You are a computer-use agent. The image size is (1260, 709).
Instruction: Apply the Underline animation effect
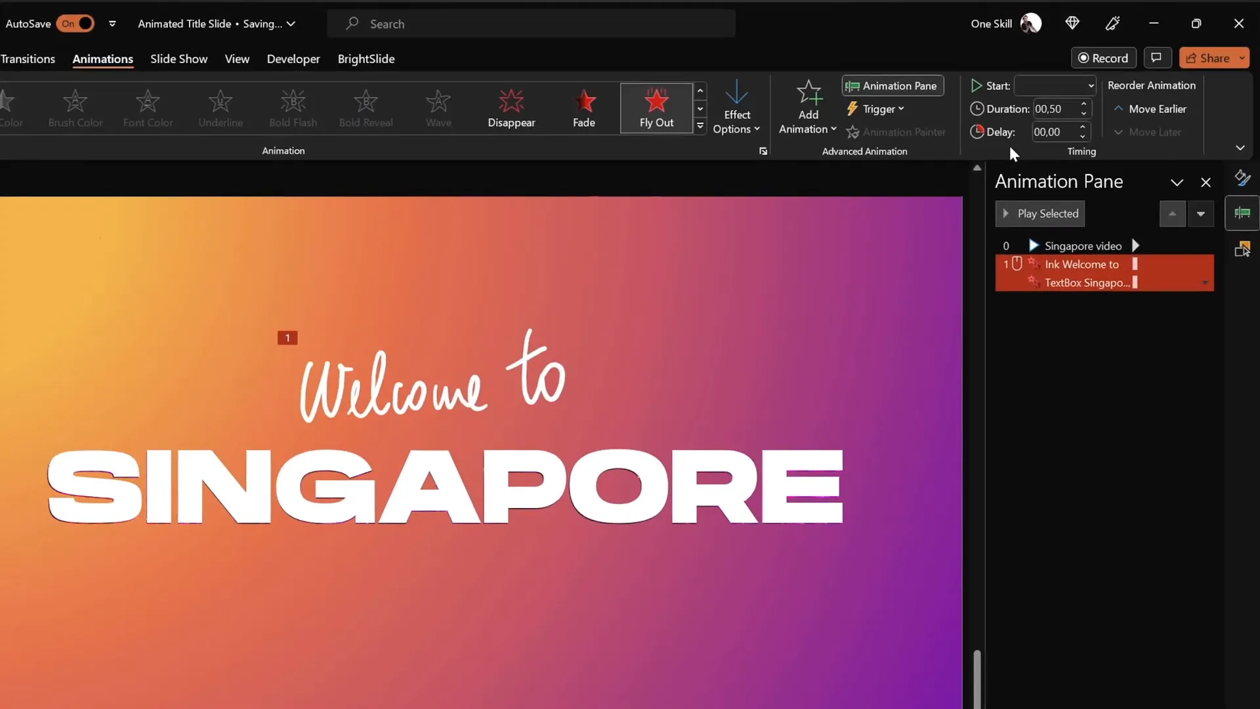(x=220, y=108)
